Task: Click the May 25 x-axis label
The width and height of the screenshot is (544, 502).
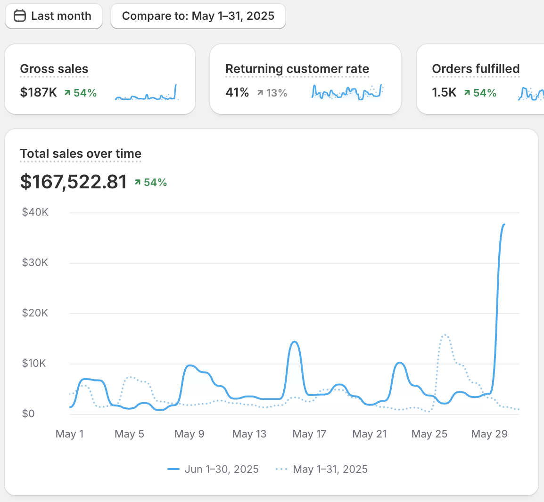Action: (x=429, y=434)
